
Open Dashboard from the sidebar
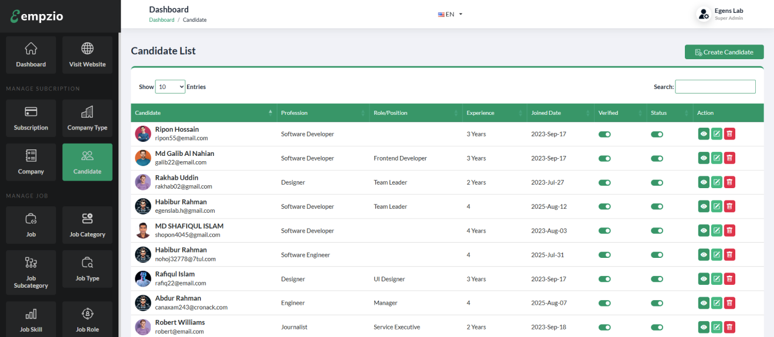(31, 55)
